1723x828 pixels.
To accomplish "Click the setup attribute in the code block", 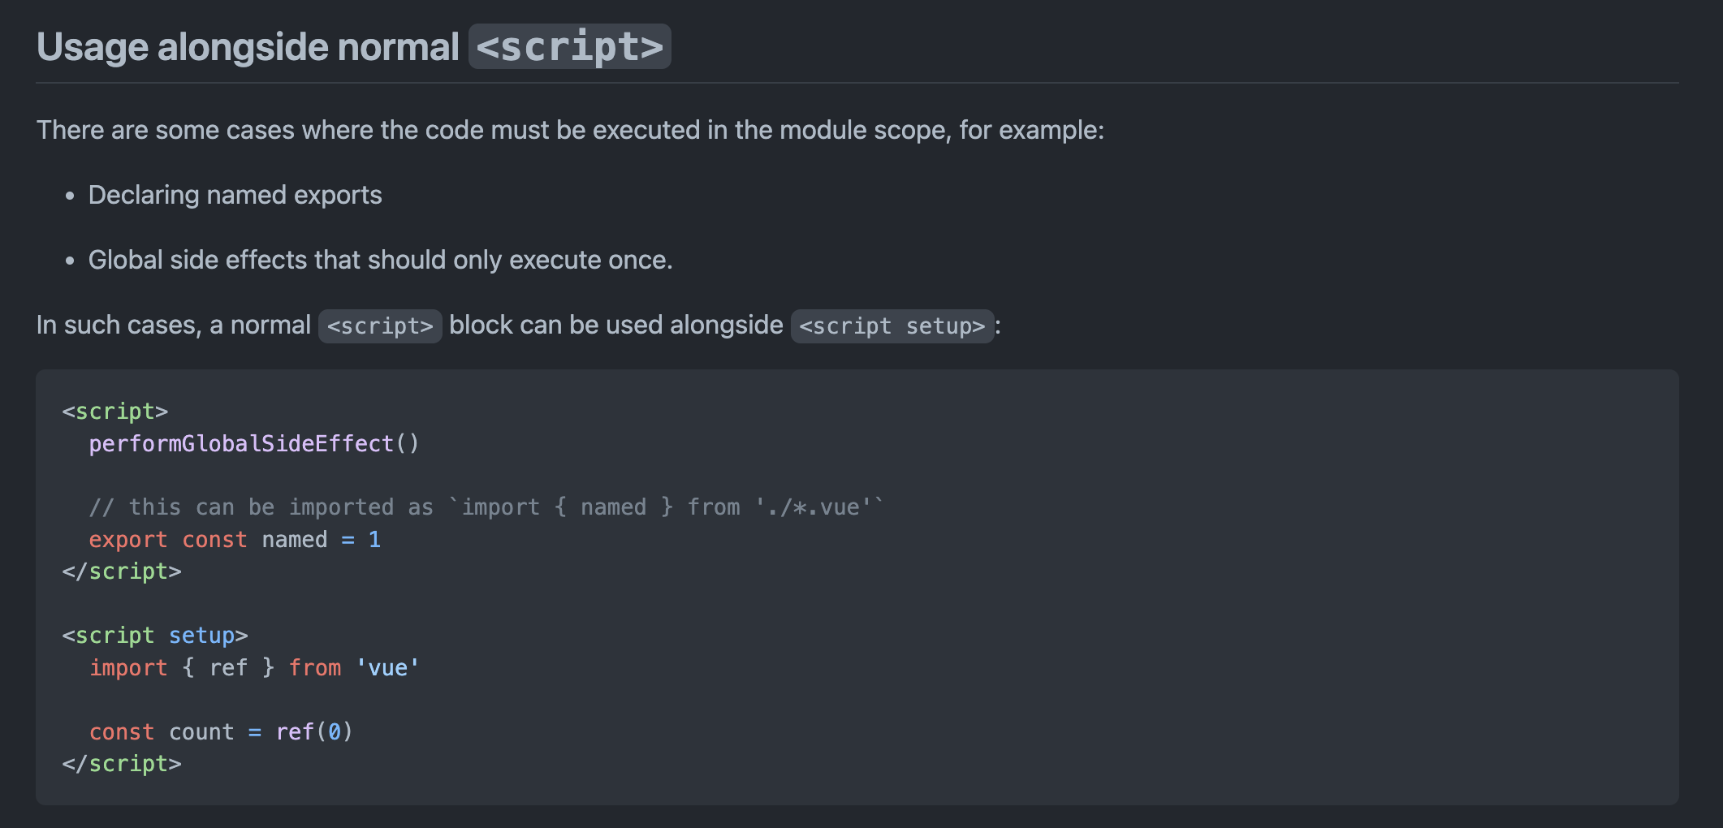I will click(201, 636).
